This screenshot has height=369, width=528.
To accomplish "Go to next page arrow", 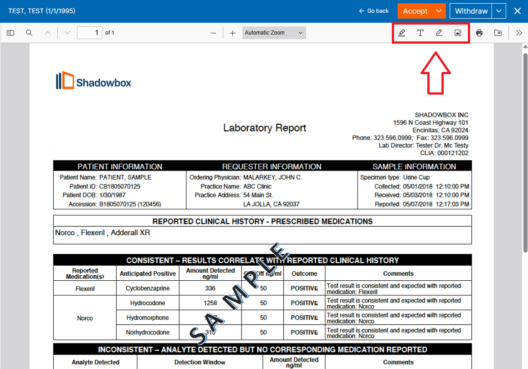I will [67, 33].
